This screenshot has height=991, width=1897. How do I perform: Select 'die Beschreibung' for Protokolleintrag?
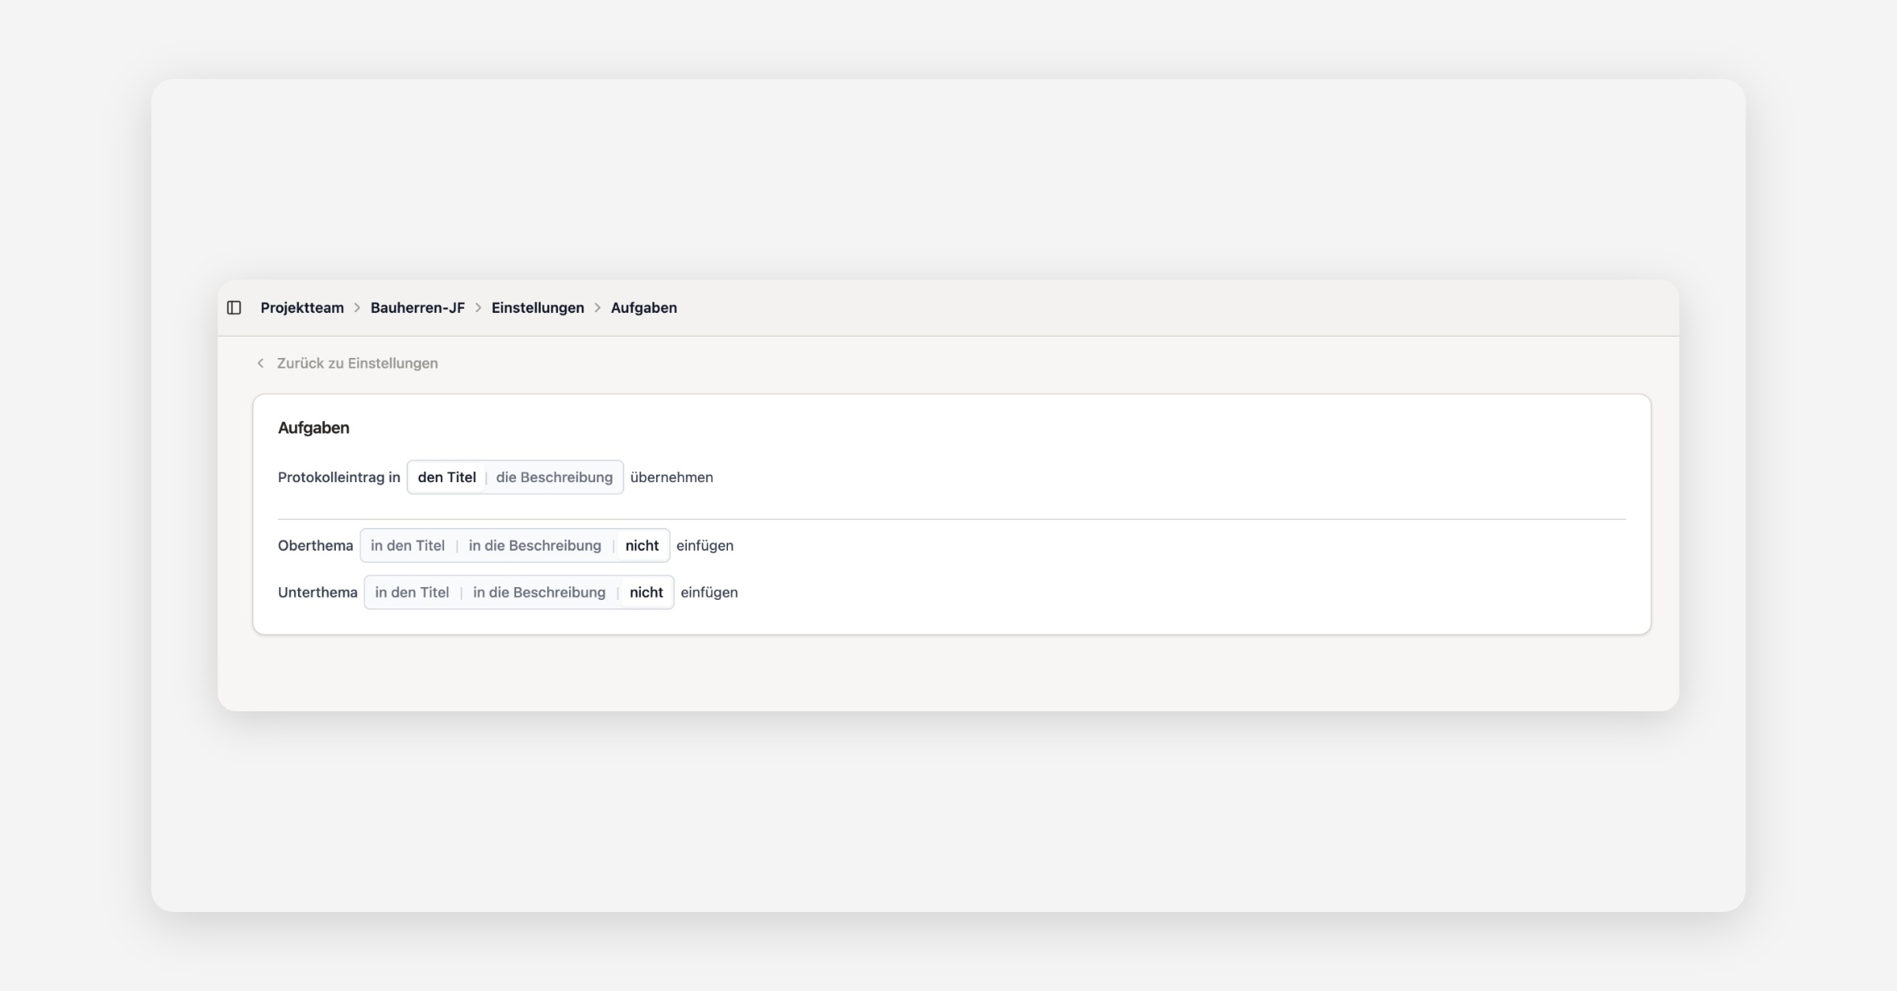point(554,477)
